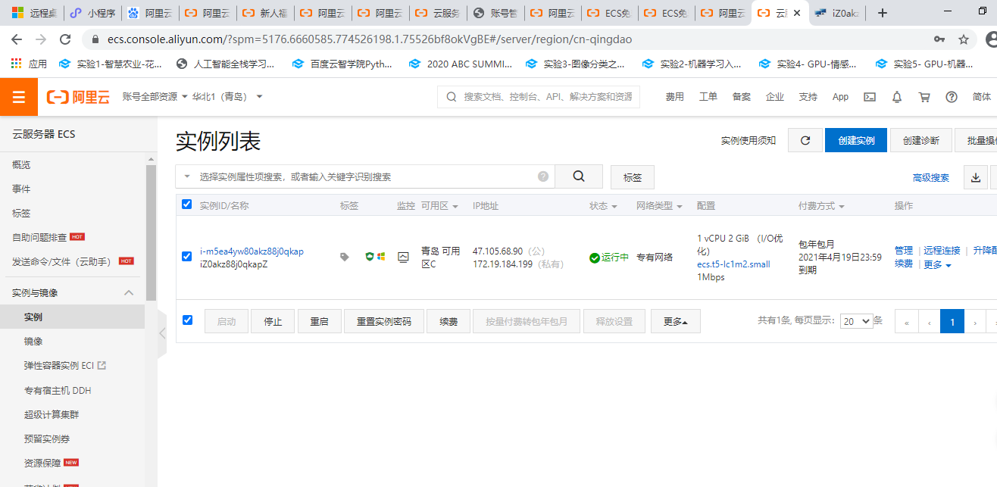The width and height of the screenshot is (997, 487).
Task: Open the page size dropdown showing 20
Action: coord(856,321)
